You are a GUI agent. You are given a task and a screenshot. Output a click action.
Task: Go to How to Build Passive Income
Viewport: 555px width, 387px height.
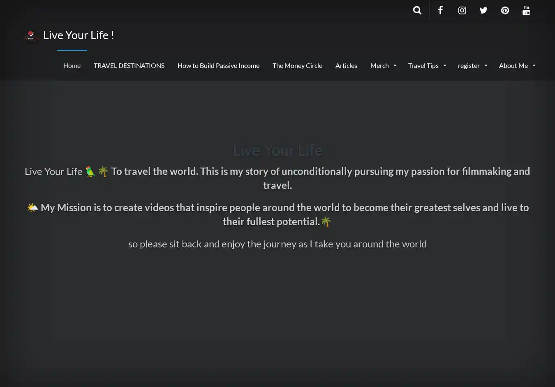218,65
